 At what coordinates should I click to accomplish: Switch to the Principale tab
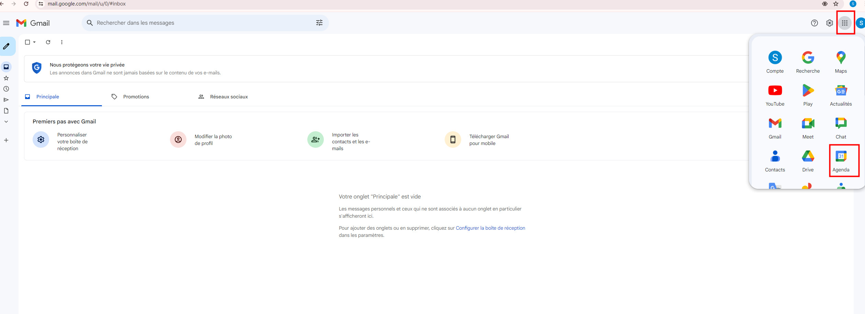[x=61, y=97]
